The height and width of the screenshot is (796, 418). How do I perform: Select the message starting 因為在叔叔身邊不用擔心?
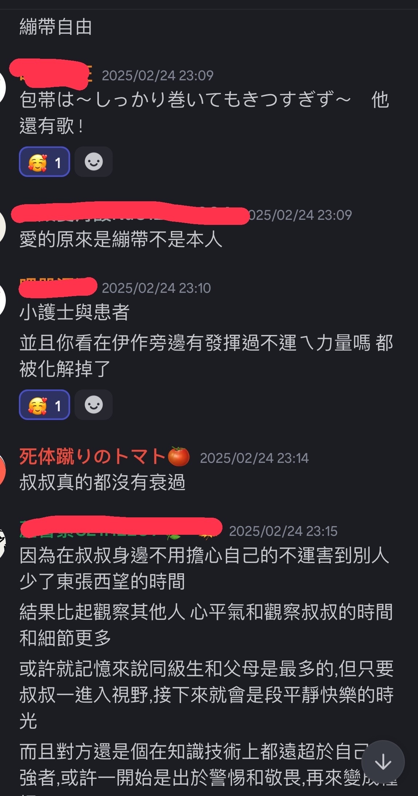pos(204,568)
